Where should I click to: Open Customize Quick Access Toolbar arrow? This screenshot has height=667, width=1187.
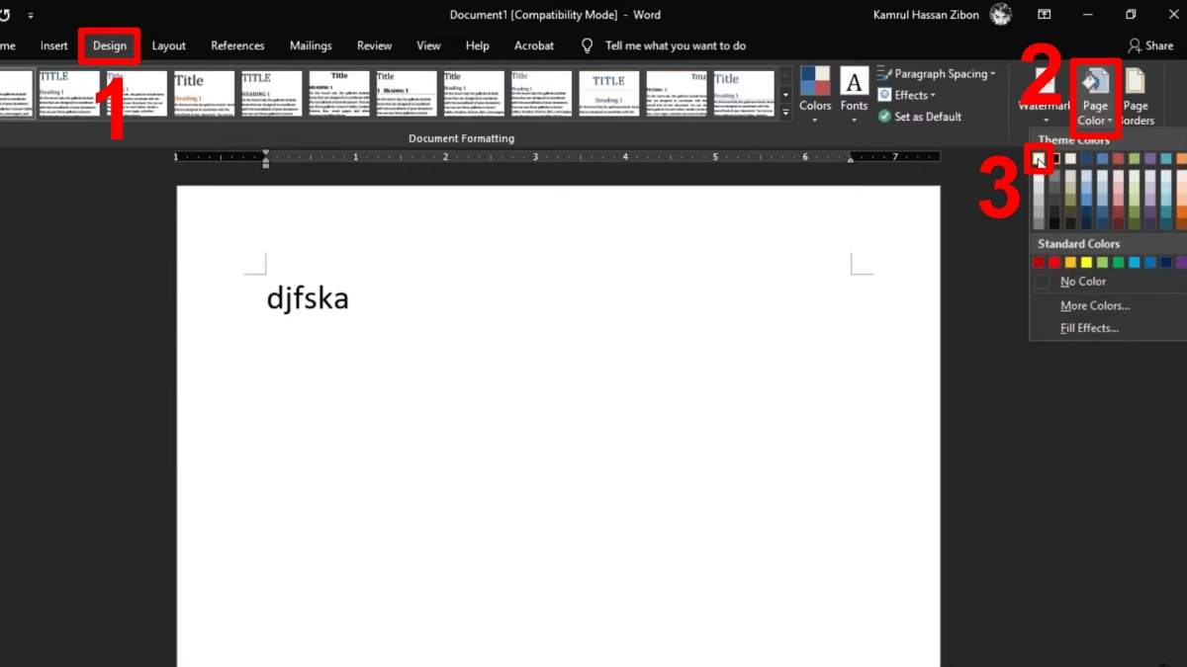tap(31, 16)
